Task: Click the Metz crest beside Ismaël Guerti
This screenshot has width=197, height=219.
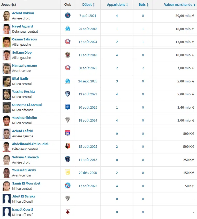Action: 68,212
